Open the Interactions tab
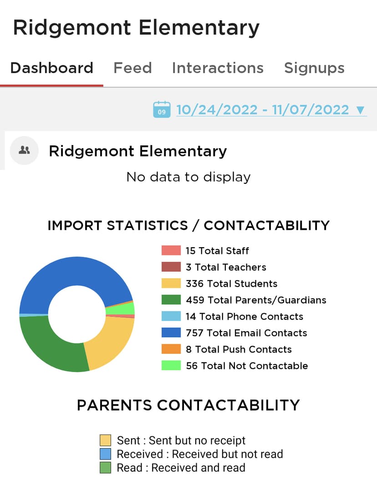 click(x=218, y=68)
